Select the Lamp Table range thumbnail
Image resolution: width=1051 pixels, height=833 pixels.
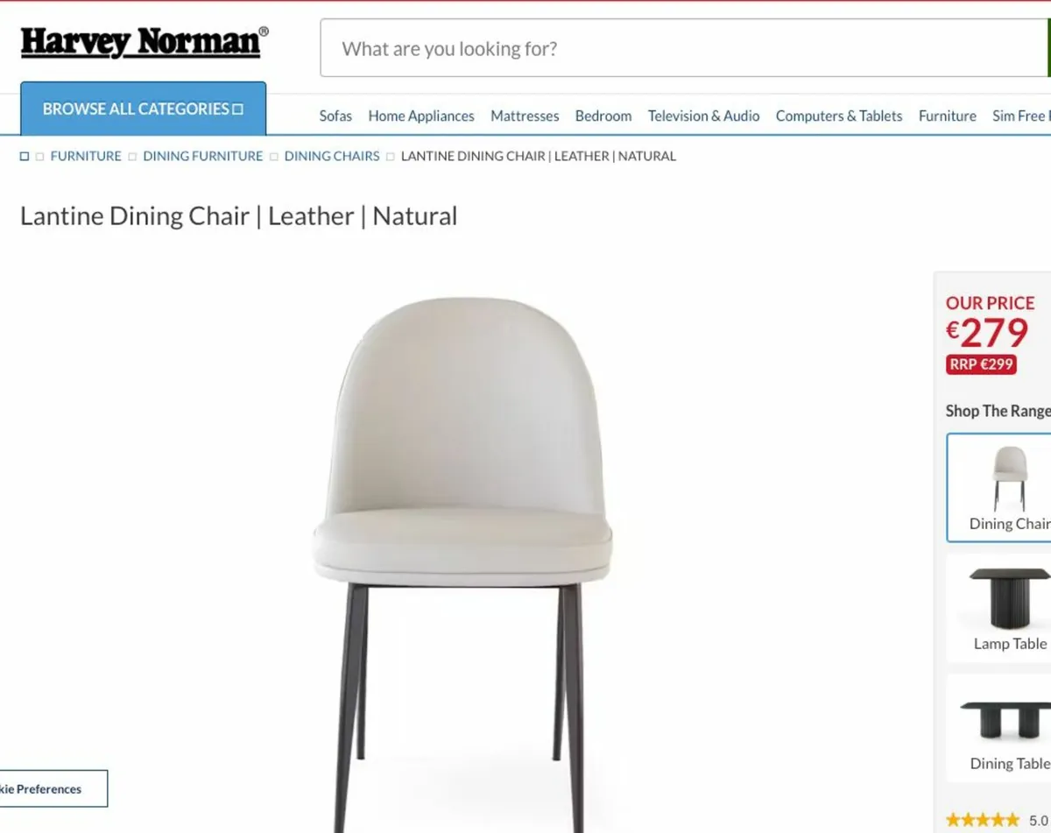[999, 608]
